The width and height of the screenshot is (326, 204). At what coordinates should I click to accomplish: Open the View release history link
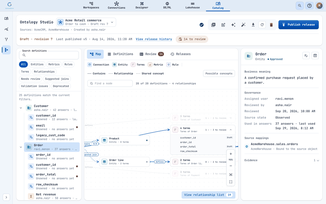click(154, 39)
